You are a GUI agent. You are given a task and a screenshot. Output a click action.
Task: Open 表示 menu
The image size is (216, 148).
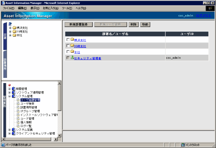click(x=35, y=8)
